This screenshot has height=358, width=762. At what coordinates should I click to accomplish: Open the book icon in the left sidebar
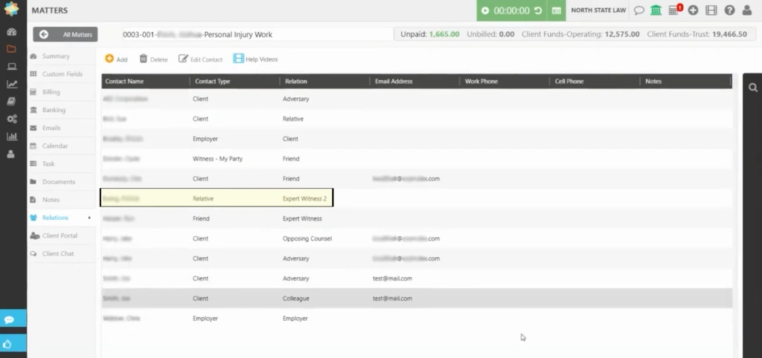pyautogui.click(x=12, y=102)
